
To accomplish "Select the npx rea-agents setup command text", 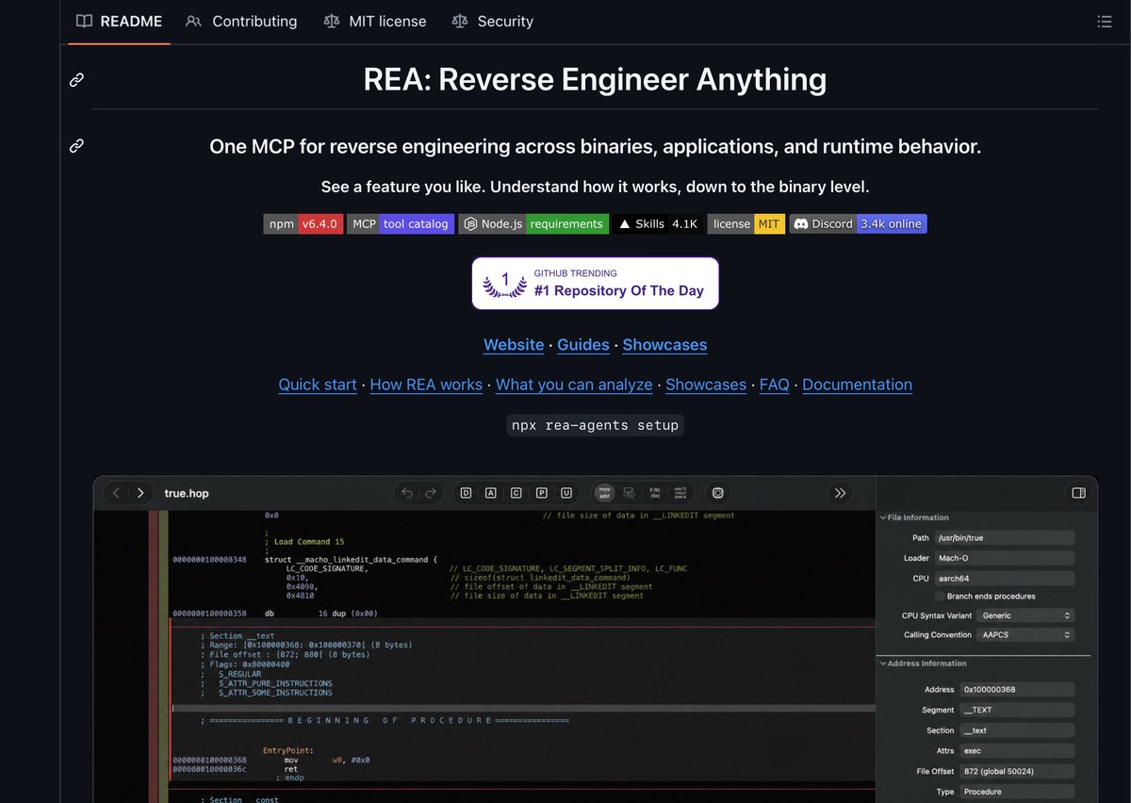I will coord(595,425).
